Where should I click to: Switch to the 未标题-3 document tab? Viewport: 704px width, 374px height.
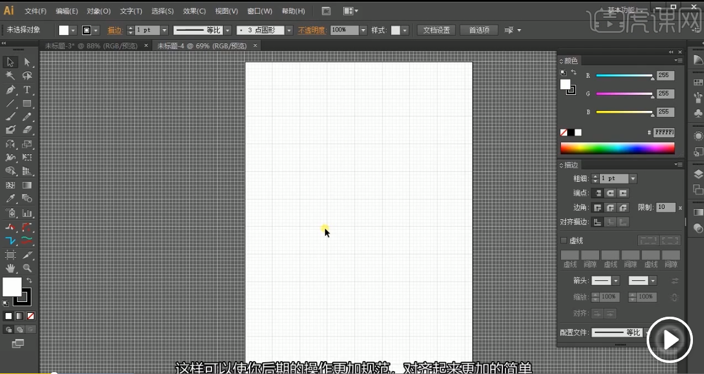pos(91,46)
